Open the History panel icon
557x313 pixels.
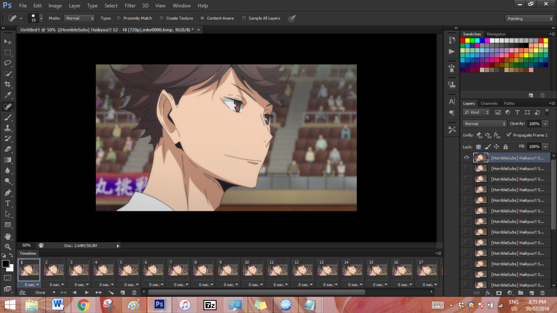[x=452, y=40]
